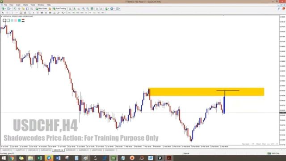This screenshot has height=161, width=286.
Task: Open the File menu
Action: [5, 5]
